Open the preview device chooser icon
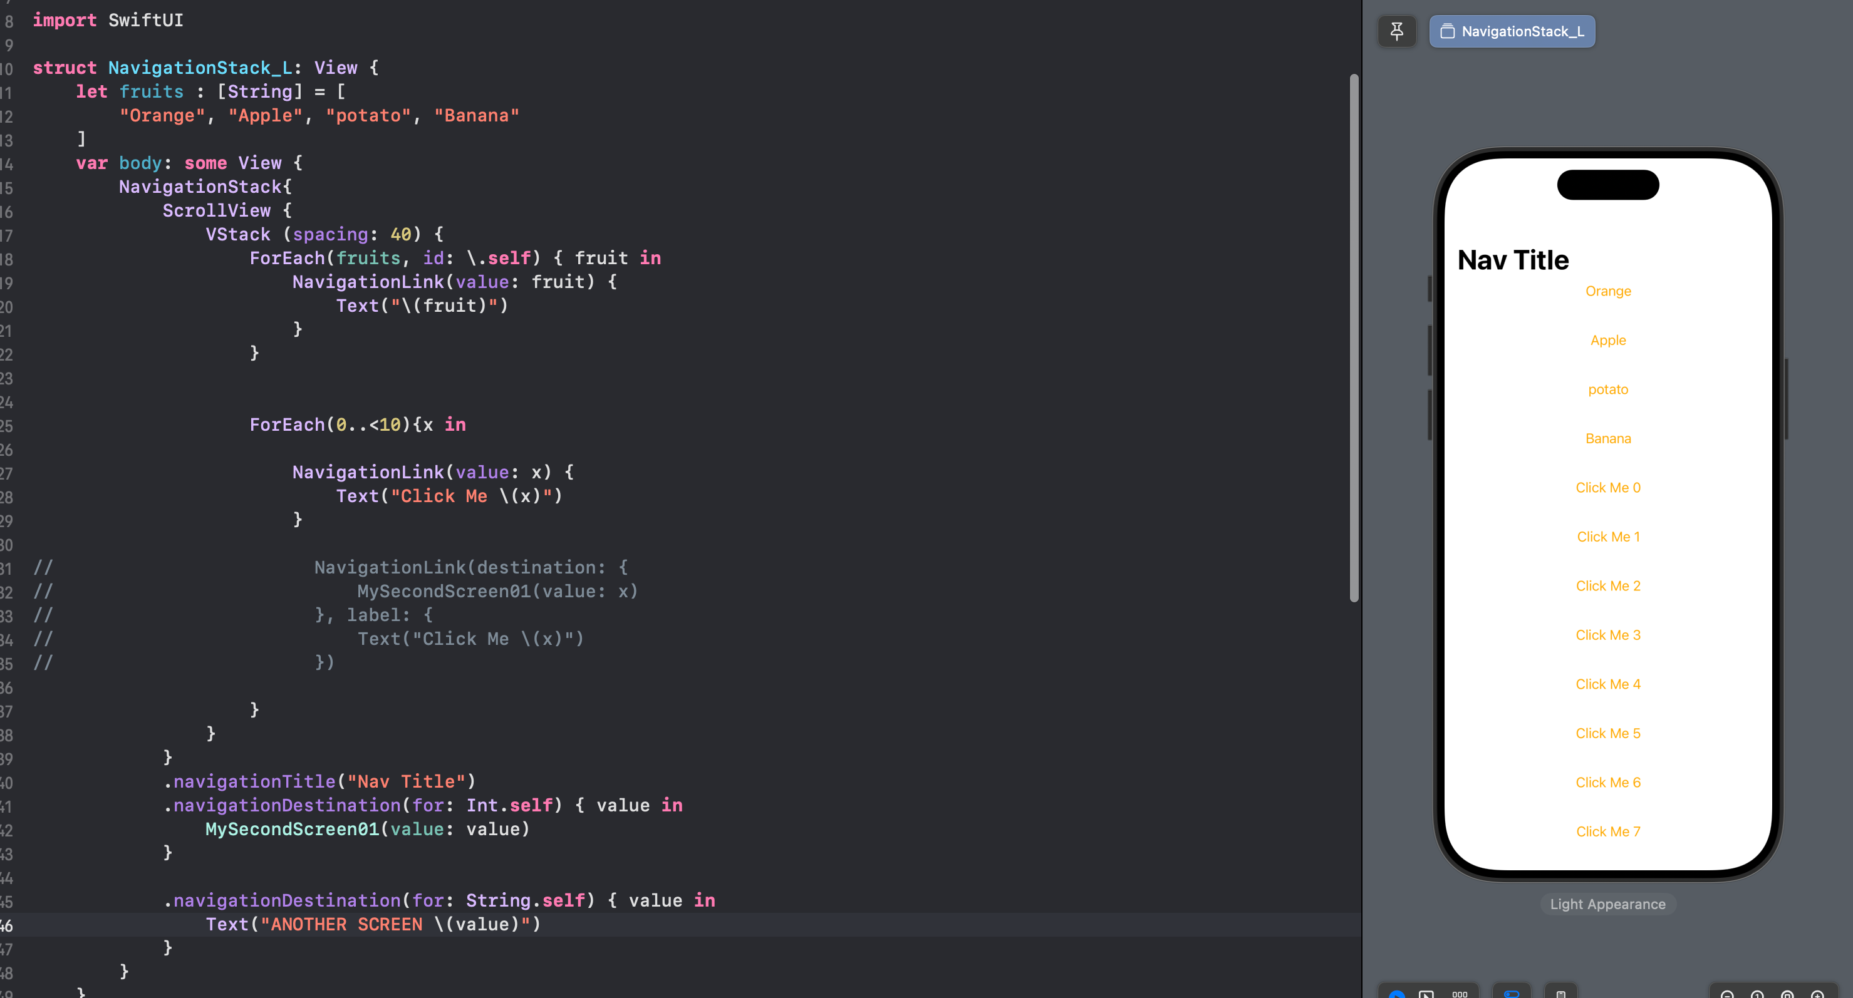 1561,994
